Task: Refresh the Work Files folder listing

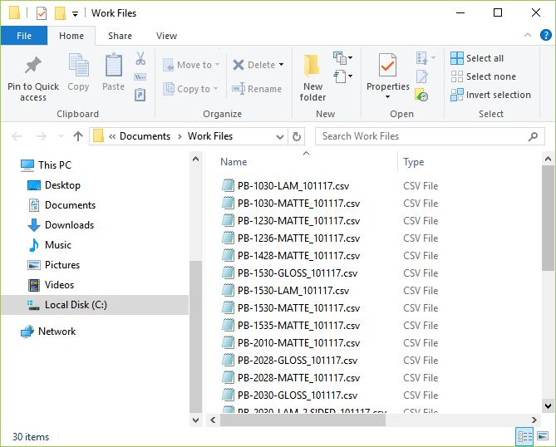Action: pyautogui.click(x=298, y=136)
